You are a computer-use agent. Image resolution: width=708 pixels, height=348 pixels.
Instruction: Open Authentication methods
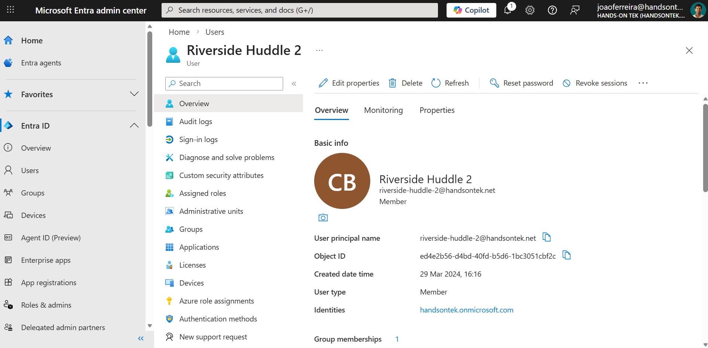tap(218, 318)
